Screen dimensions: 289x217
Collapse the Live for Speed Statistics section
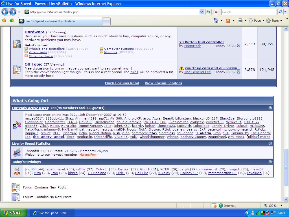click(270, 143)
